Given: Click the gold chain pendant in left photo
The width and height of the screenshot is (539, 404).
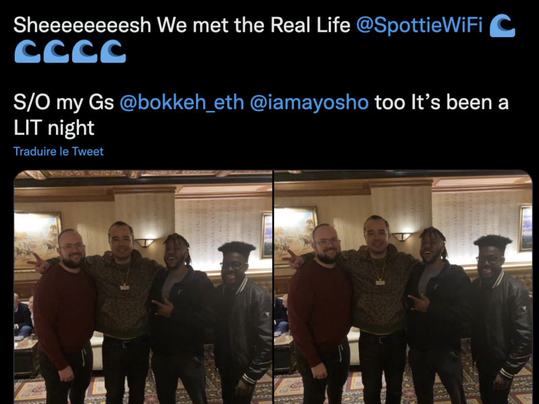Looking at the screenshot, I should click(125, 285).
